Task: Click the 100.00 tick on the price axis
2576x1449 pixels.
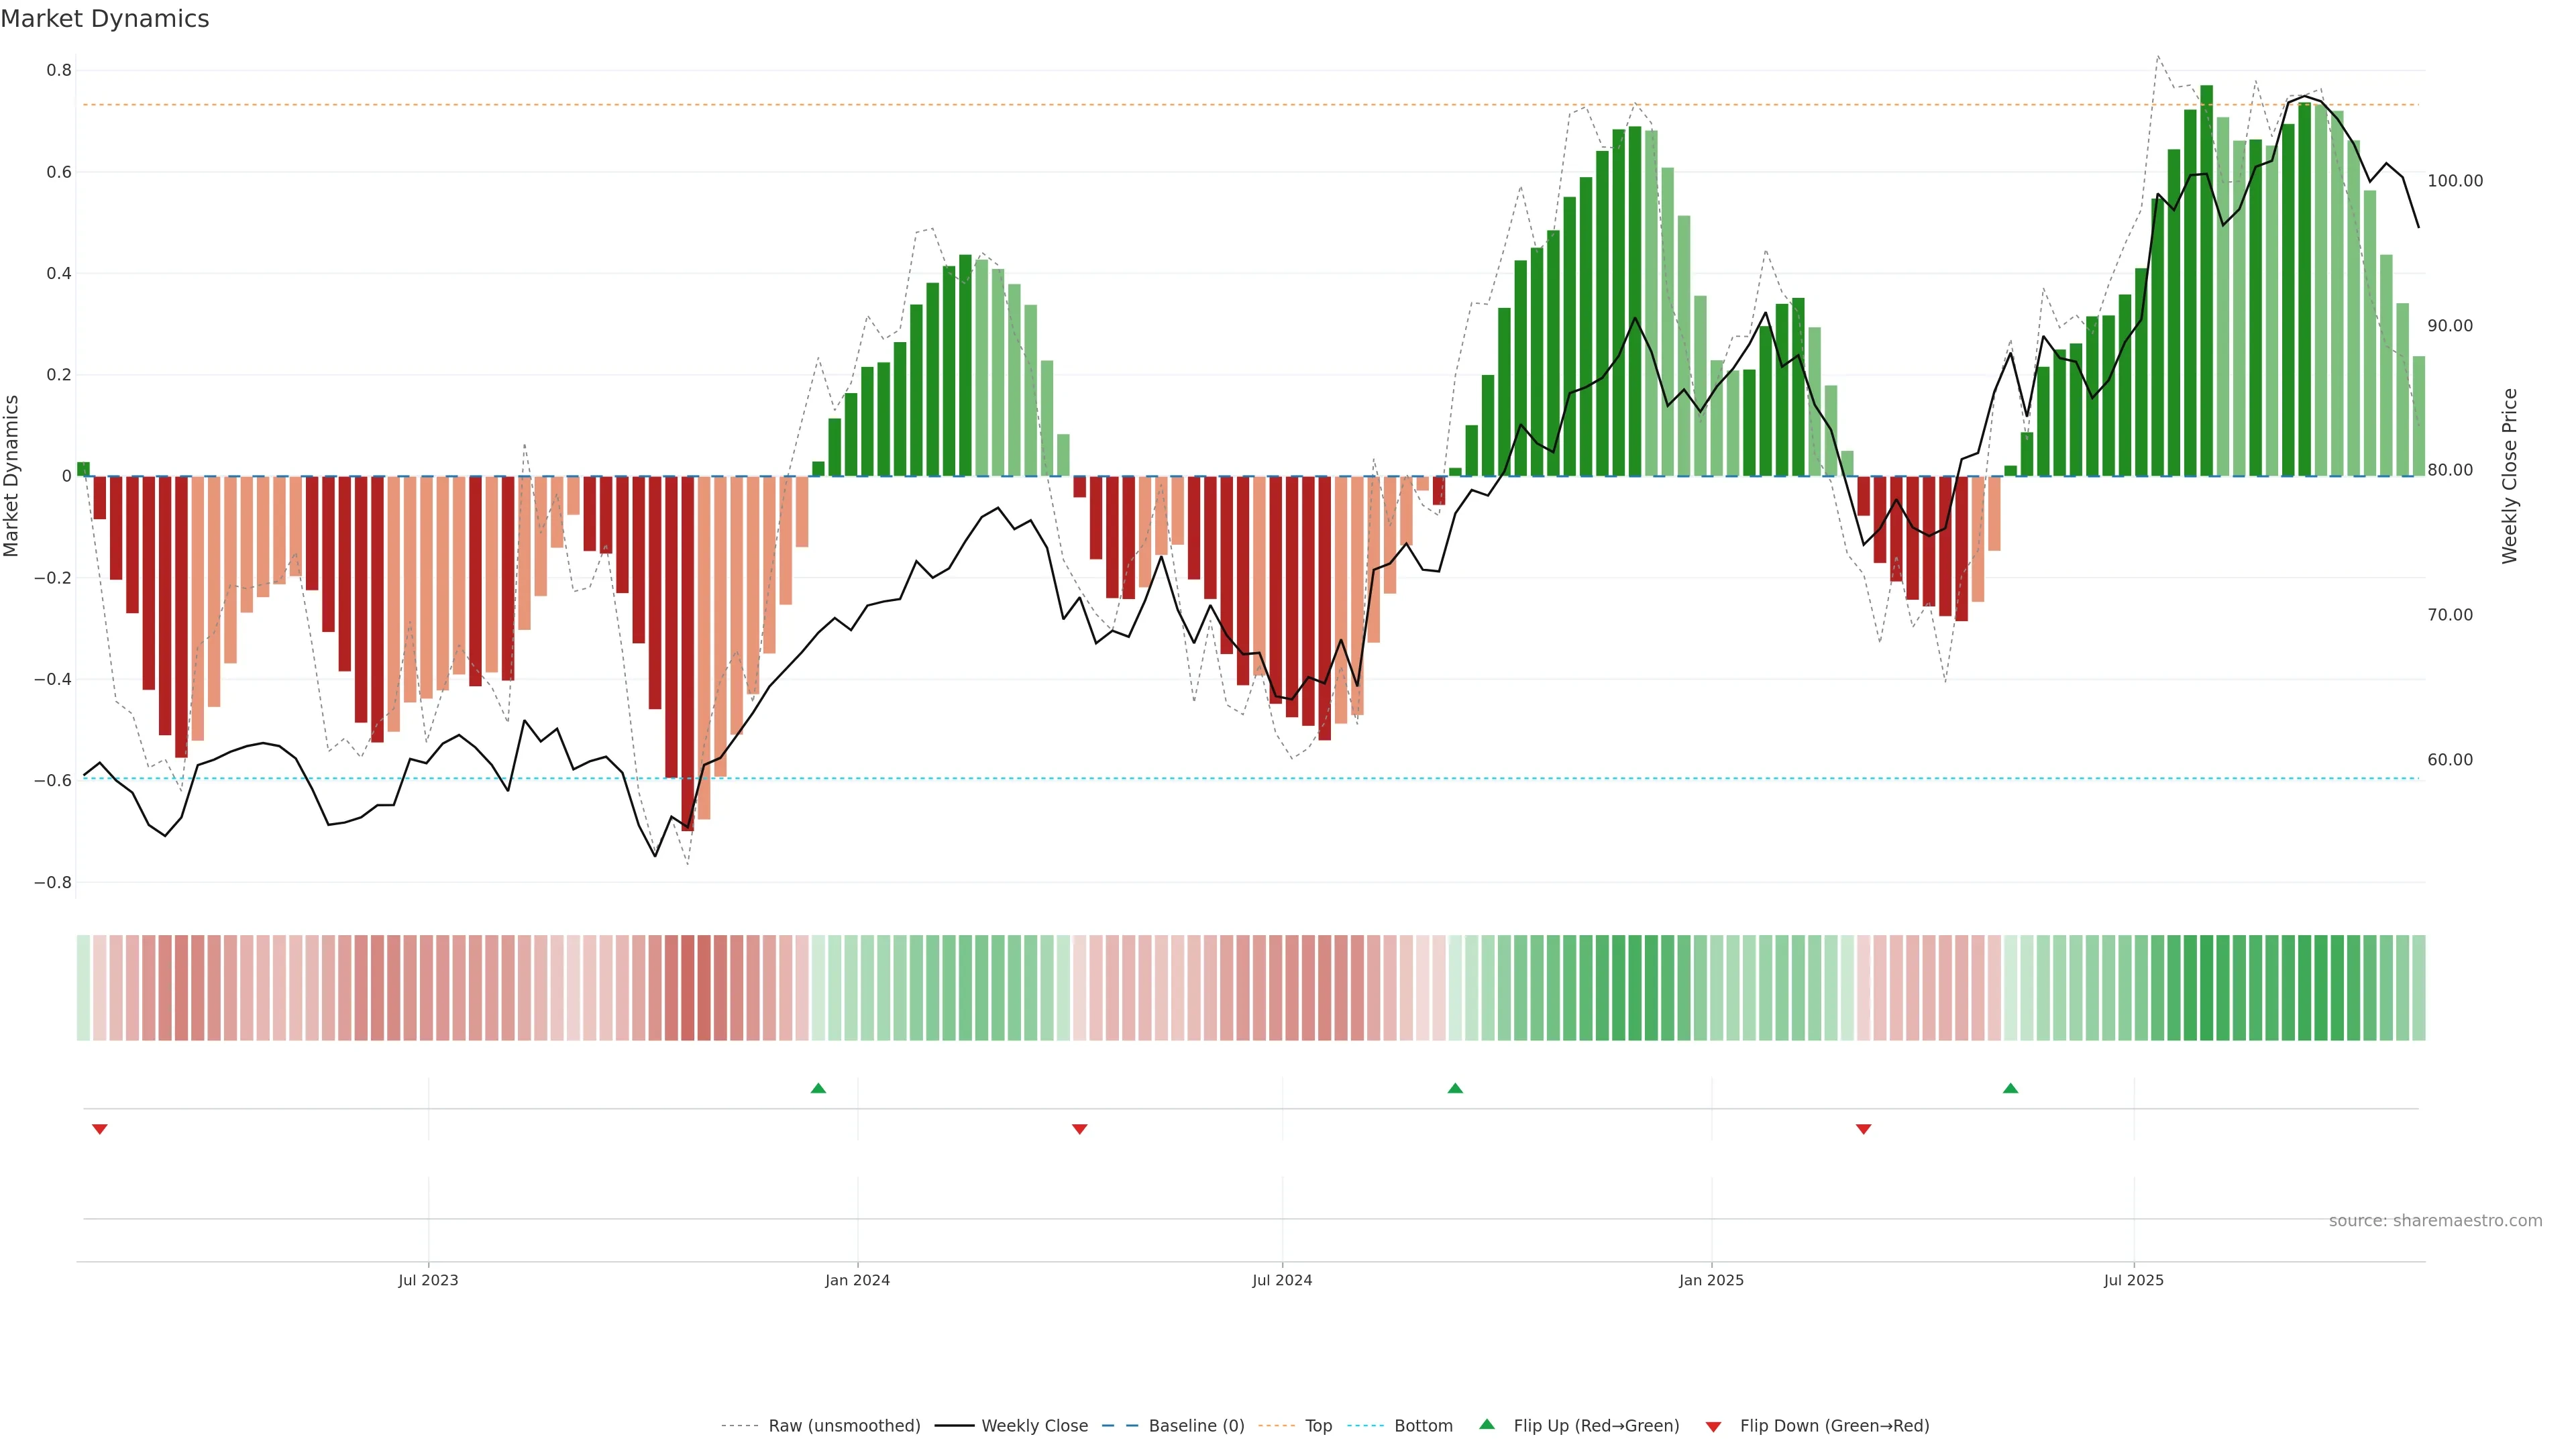Action: 2455,181
